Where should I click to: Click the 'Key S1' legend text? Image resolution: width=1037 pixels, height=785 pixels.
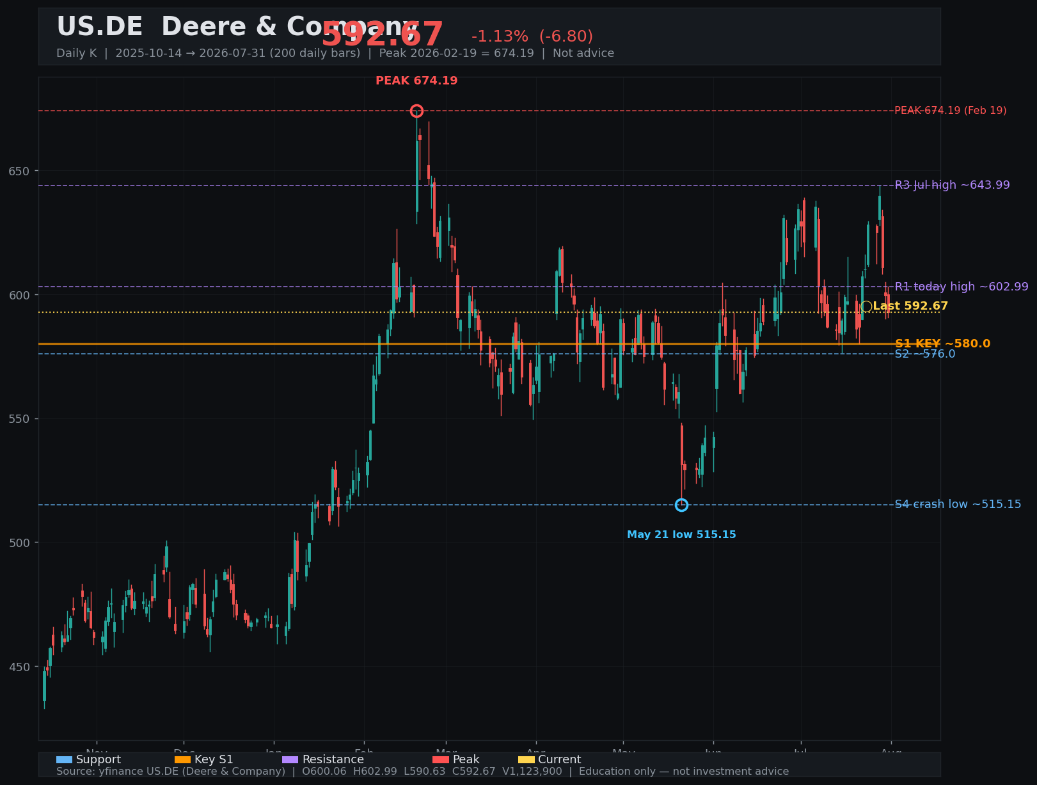(214, 759)
